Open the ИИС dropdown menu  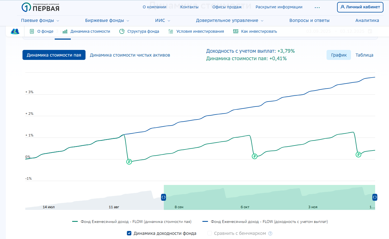(x=163, y=21)
